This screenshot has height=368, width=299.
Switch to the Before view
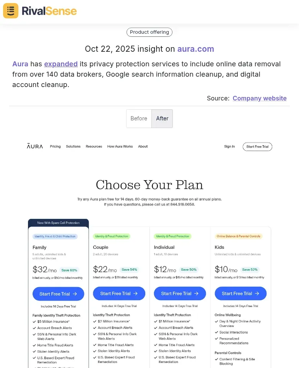[x=139, y=118]
